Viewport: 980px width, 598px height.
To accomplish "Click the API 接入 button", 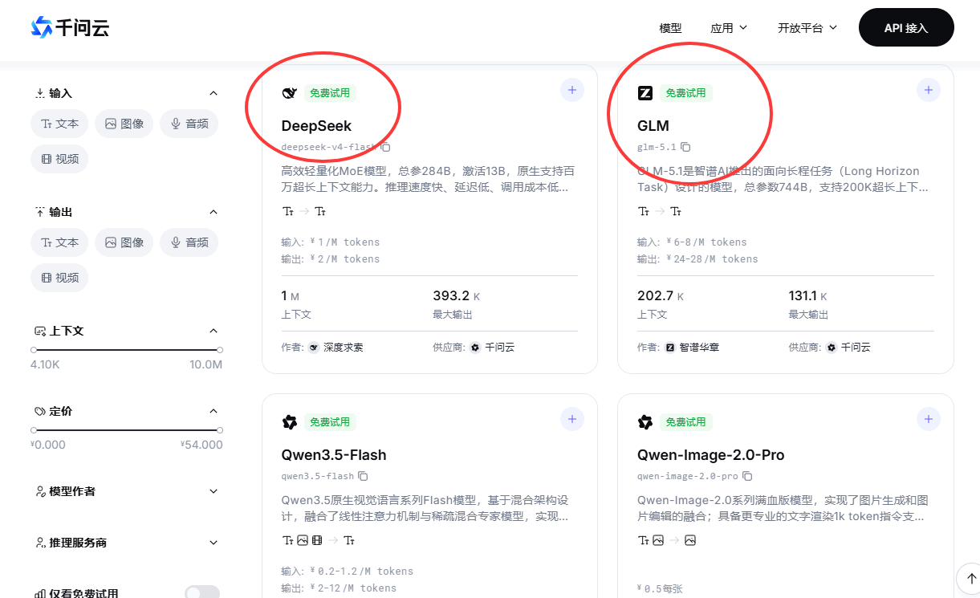I will [906, 28].
